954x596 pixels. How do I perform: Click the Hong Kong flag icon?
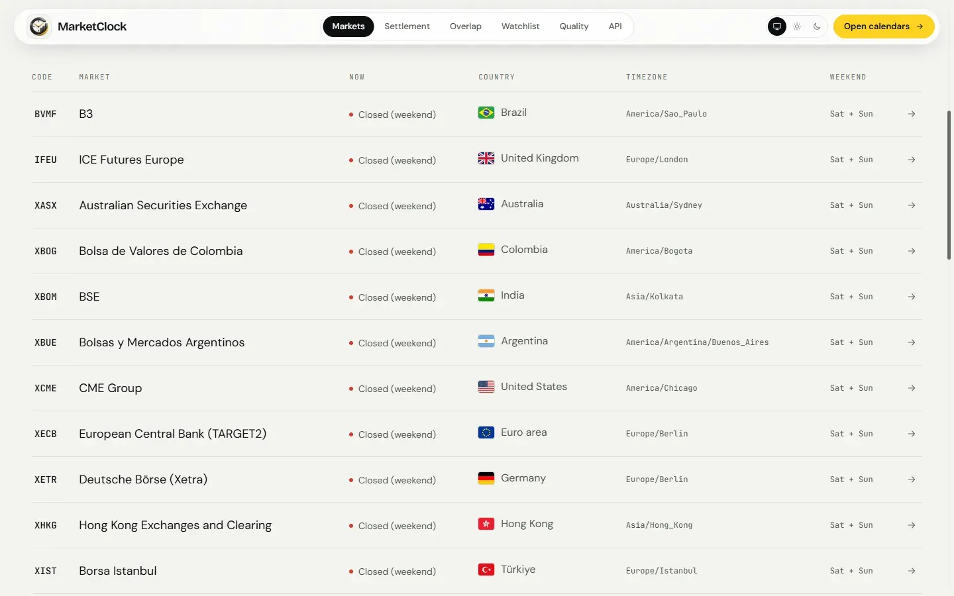click(486, 524)
